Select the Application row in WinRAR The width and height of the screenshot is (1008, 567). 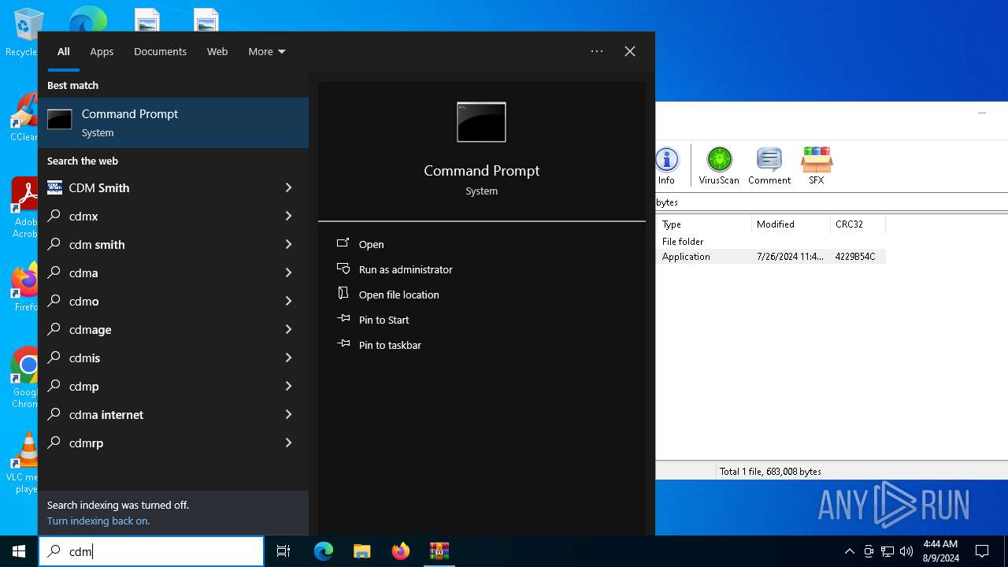pyautogui.click(x=771, y=257)
